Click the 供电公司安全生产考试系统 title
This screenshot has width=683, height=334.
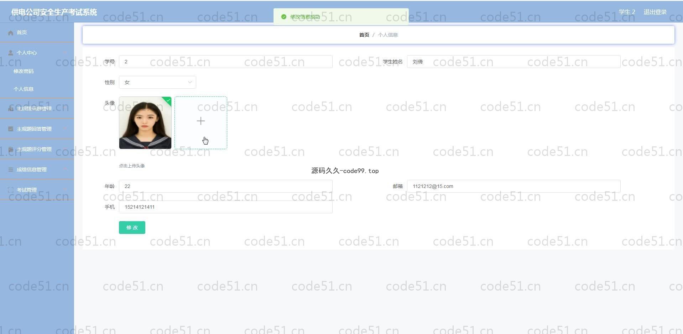pyautogui.click(x=54, y=12)
